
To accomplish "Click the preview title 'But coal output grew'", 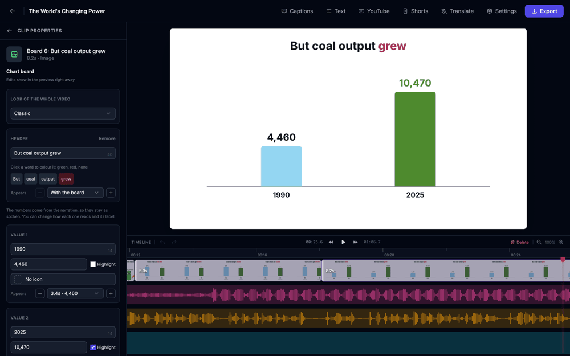I will [348, 46].
